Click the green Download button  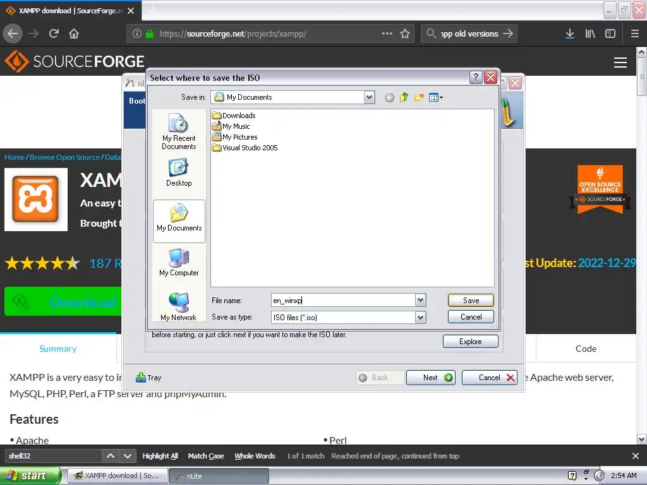pyautogui.click(x=63, y=301)
